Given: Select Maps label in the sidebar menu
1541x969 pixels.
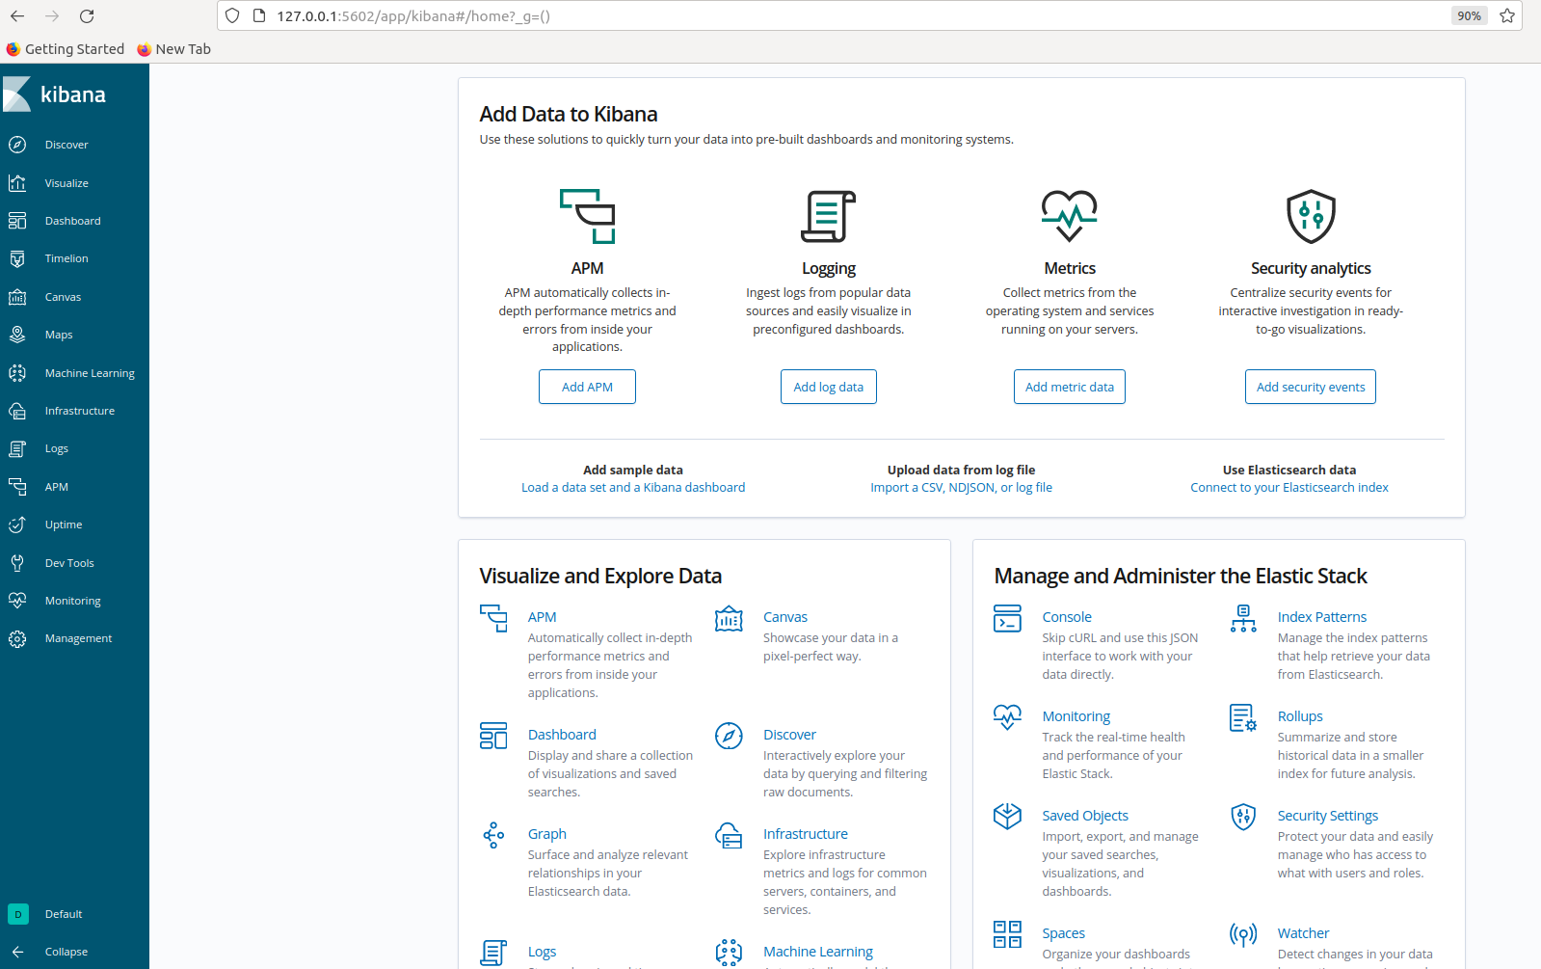Looking at the screenshot, I should pyautogui.click(x=59, y=335).
